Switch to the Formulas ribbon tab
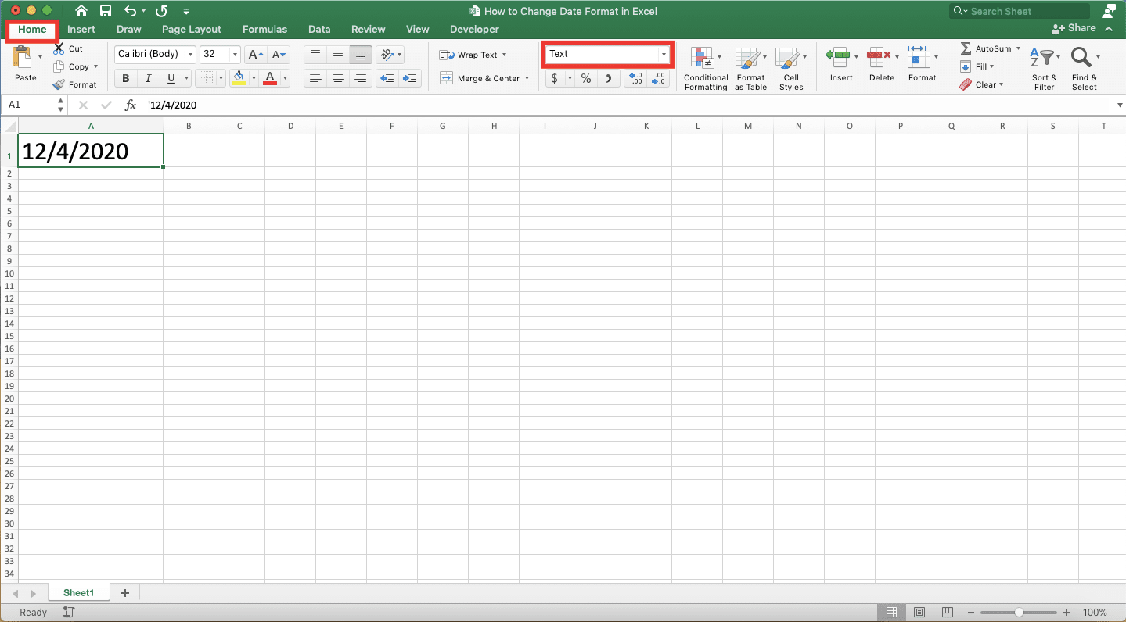1126x622 pixels. [x=264, y=29]
